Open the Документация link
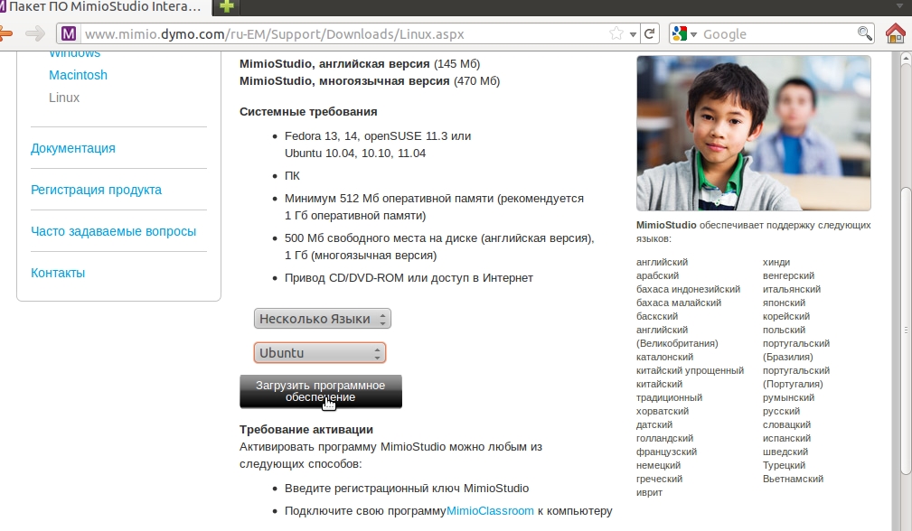The image size is (912, 531). (72, 148)
